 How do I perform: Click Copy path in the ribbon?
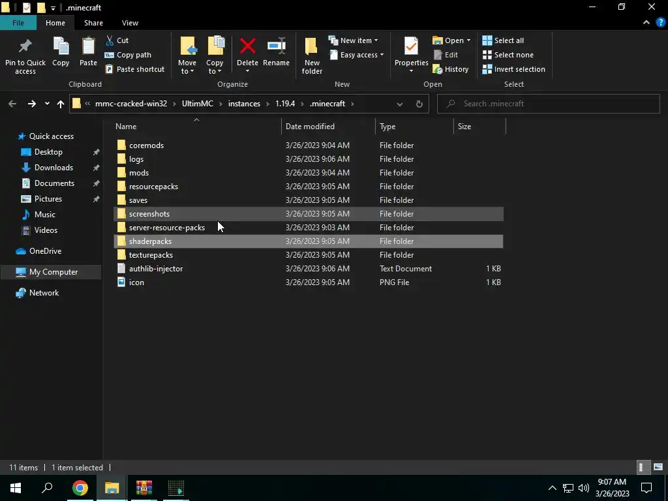click(x=129, y=55)
